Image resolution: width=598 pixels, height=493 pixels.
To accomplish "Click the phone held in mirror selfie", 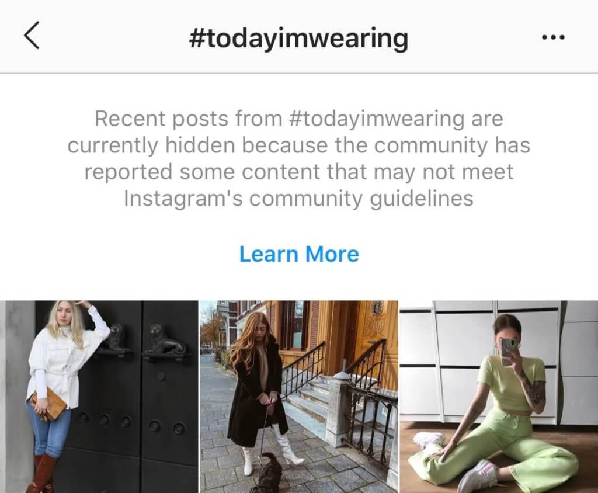I will (509, 352).
